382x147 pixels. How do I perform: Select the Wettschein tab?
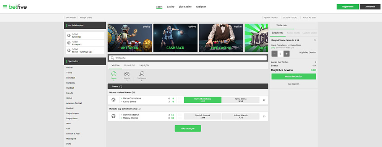(x=282, y=25)
